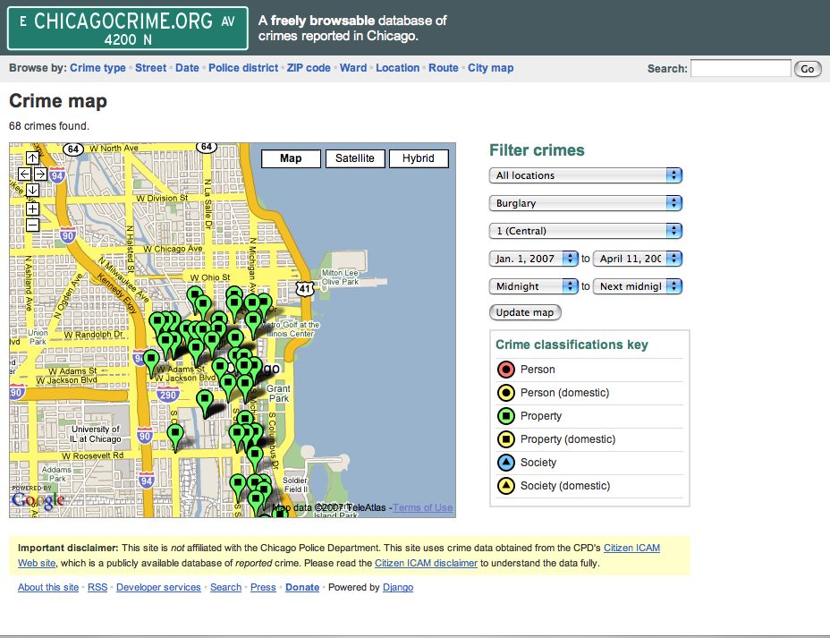Image resolution: width=830 pixels, height=638 pixels.
Task: Open the Citizen ICAM Web site link
Action: pos(631,548)
